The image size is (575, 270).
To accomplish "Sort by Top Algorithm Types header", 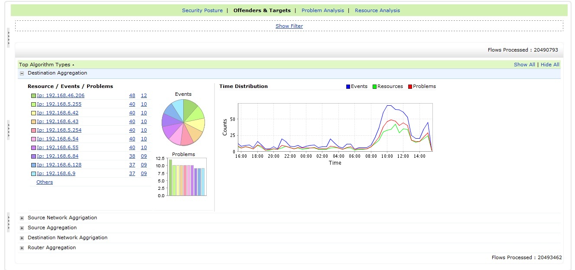I will [x=45, y=65].
